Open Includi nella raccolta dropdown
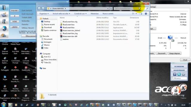Viewport: 191px width, 107px height. [x=61, y=14]
